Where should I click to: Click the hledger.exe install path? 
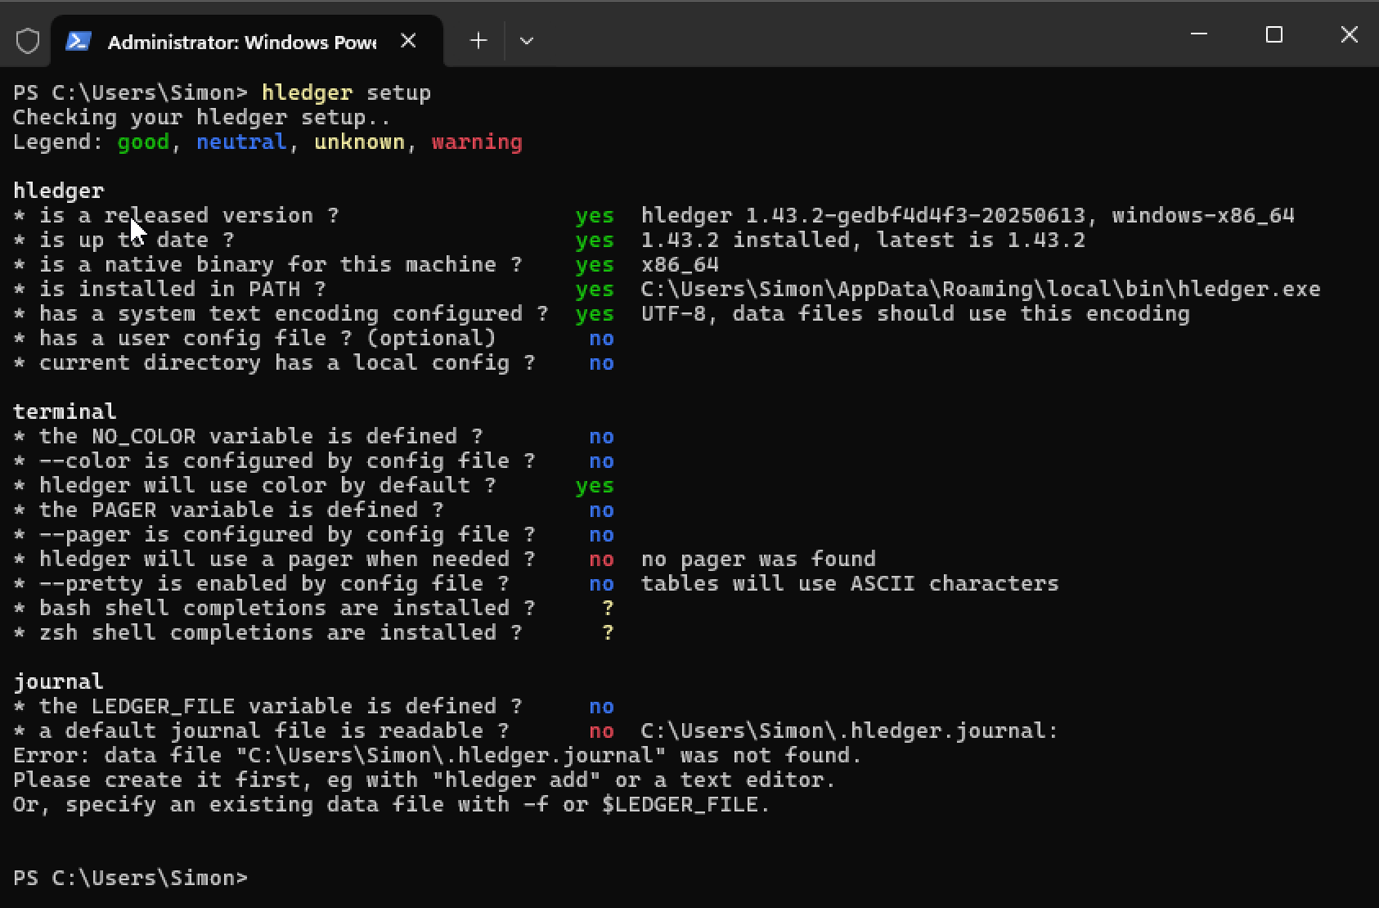pyautogui.click(x=981, y=290)
